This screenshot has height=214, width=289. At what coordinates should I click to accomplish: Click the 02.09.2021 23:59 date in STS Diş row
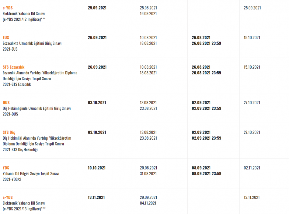click(206, 138)
